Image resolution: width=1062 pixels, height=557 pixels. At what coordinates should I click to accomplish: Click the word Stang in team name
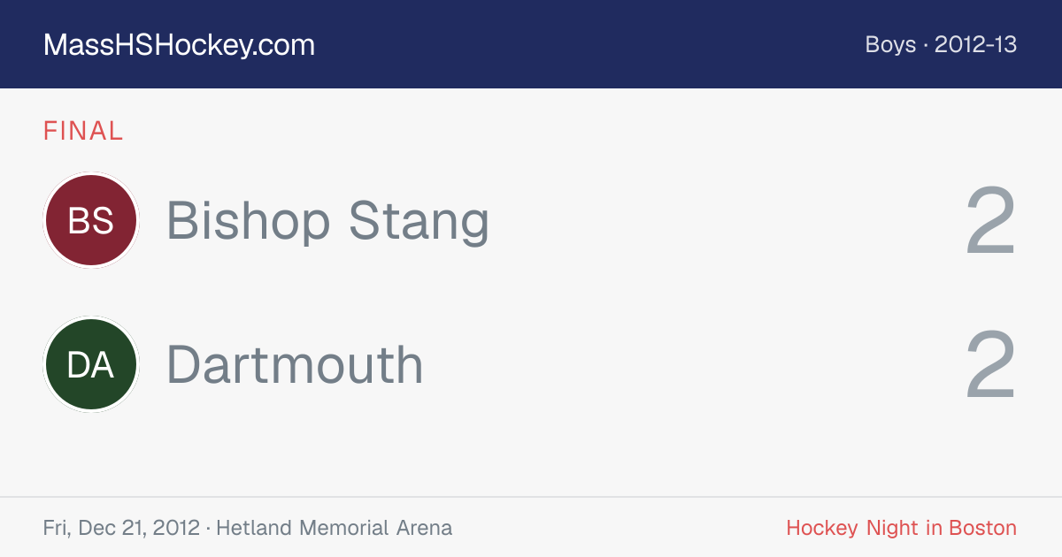[x=419, y=222]
